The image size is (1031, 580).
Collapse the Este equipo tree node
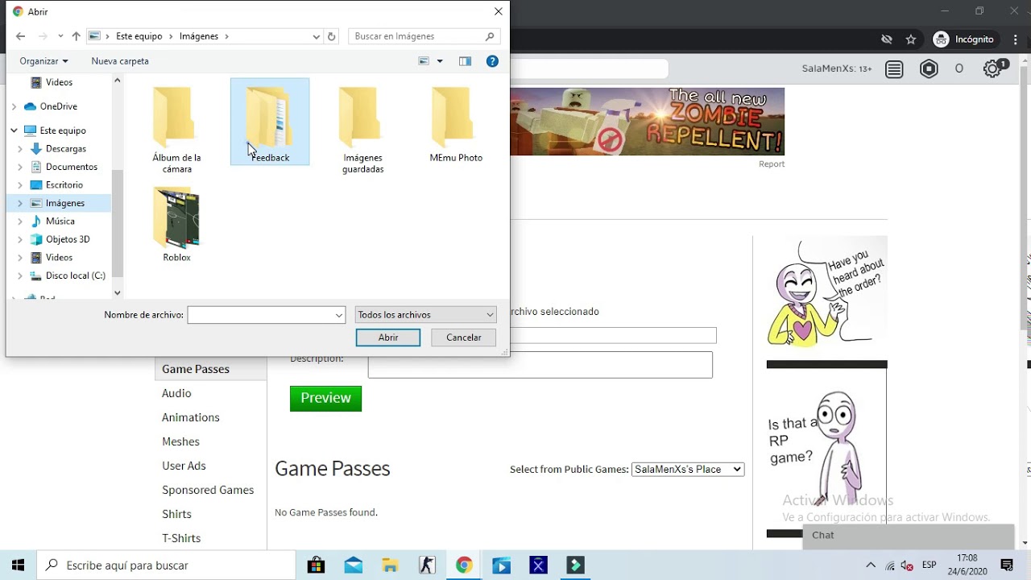[14, 130]
